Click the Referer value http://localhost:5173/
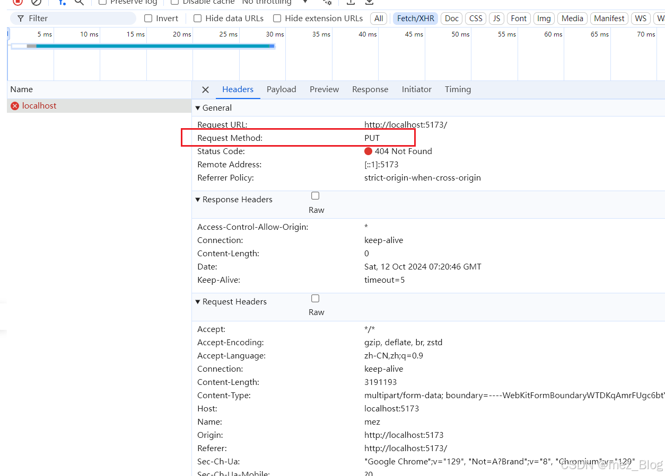Image resolution: width=665 pixels, height=476 pixels. pyautogui.click(x=406, y=448)
